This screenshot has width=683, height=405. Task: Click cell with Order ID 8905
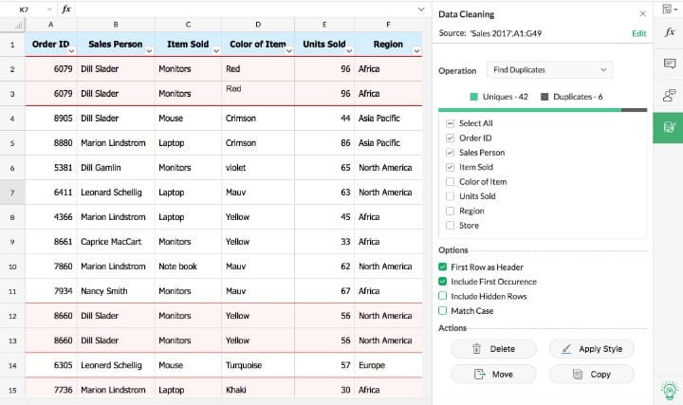(x=51, y=118)
